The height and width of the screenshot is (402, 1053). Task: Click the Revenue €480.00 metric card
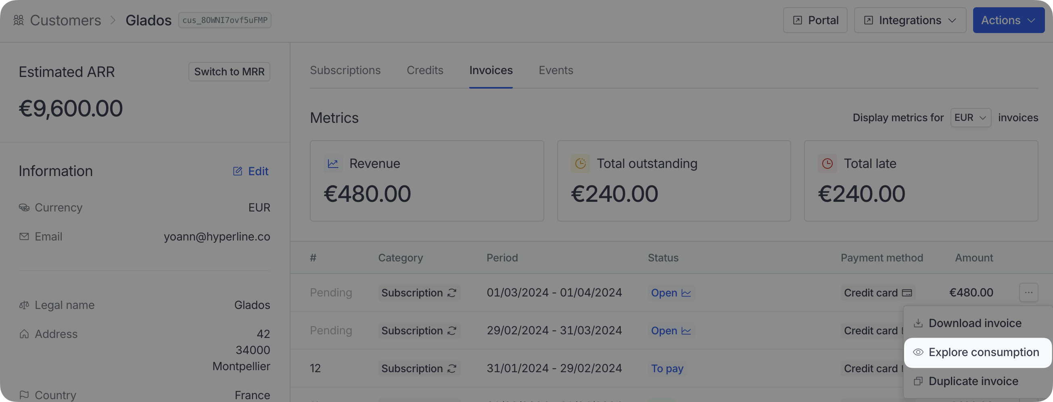tap(427, 181)
